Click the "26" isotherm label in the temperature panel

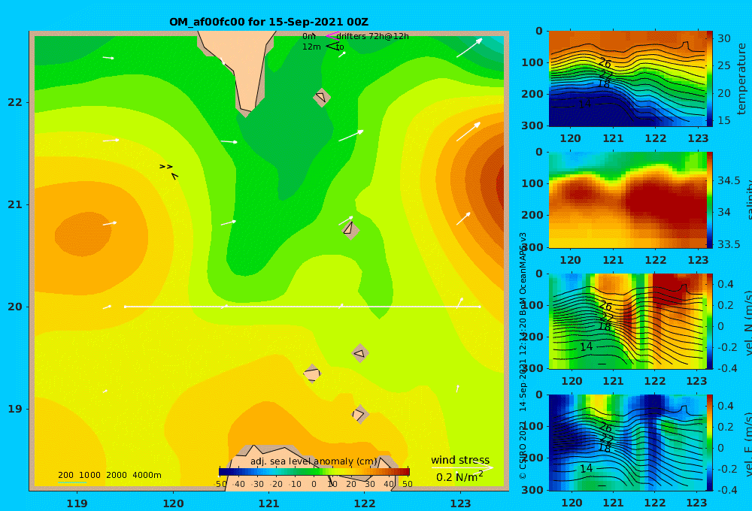coord(605,63)
